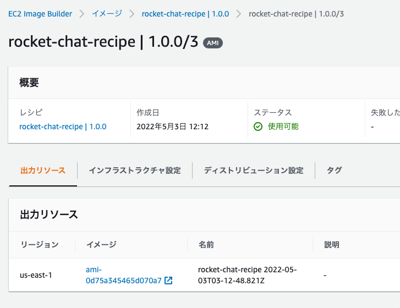
Task: Switch to インフラストラクチャ設定 tab
Action: (135, 170)
